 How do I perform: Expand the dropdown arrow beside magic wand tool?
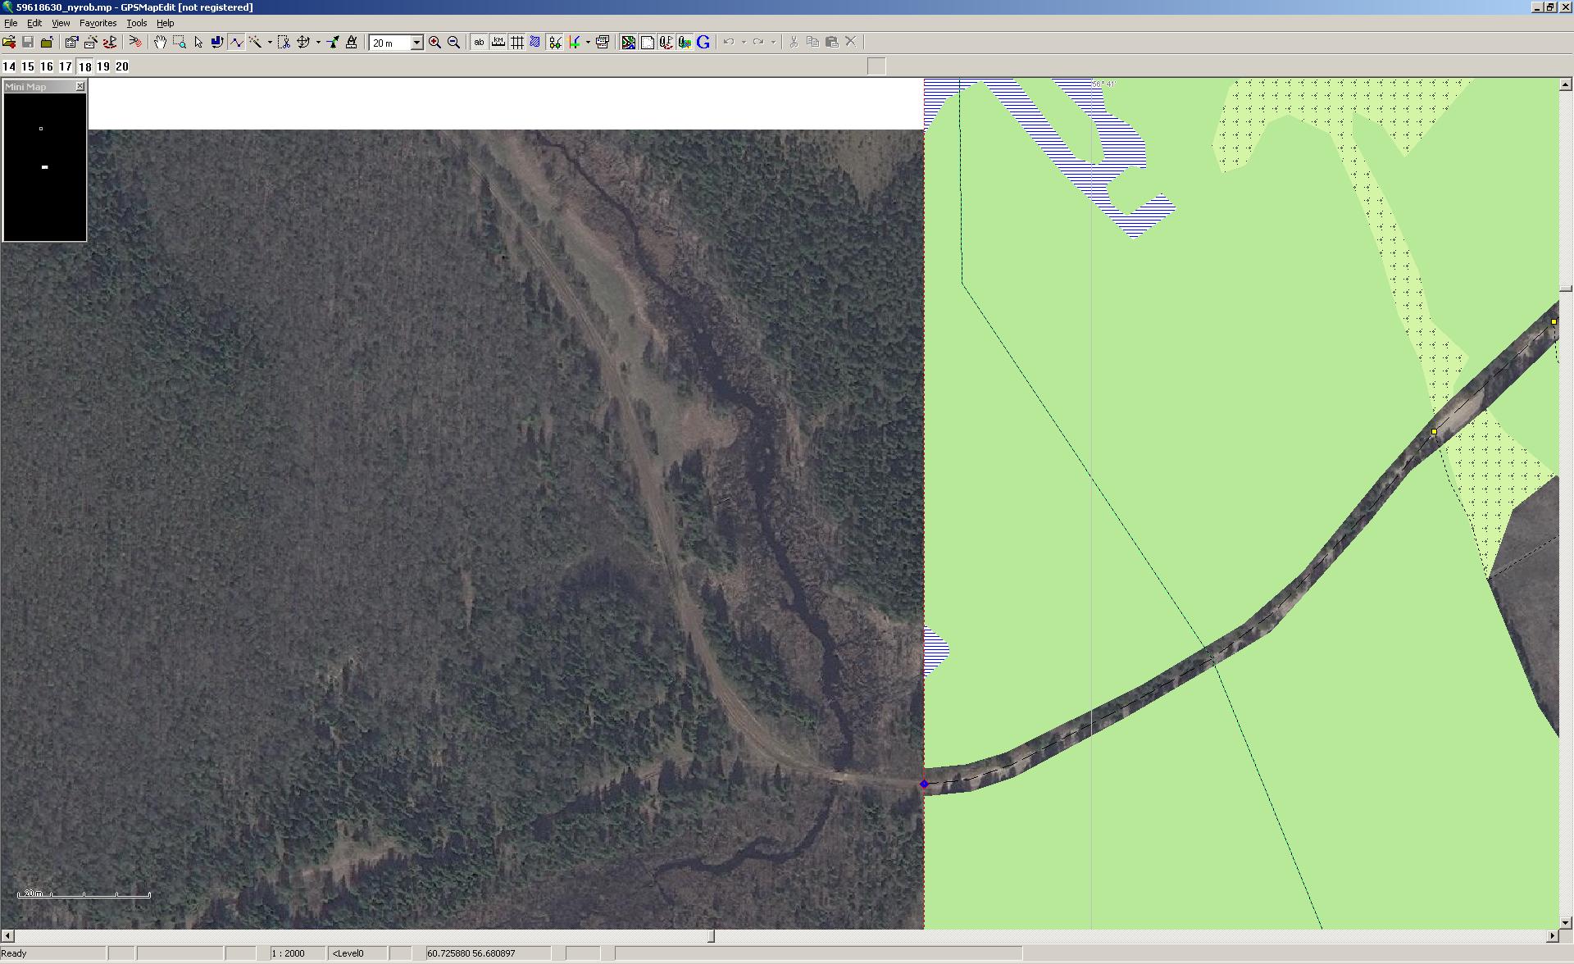pos(270,43)
